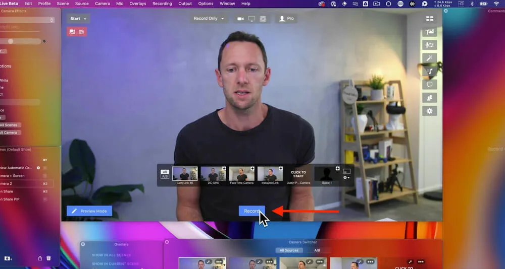The image size is (505, 269).
Task: Select the FaceTime Camera thumbnail
Action: coord(242,174)
